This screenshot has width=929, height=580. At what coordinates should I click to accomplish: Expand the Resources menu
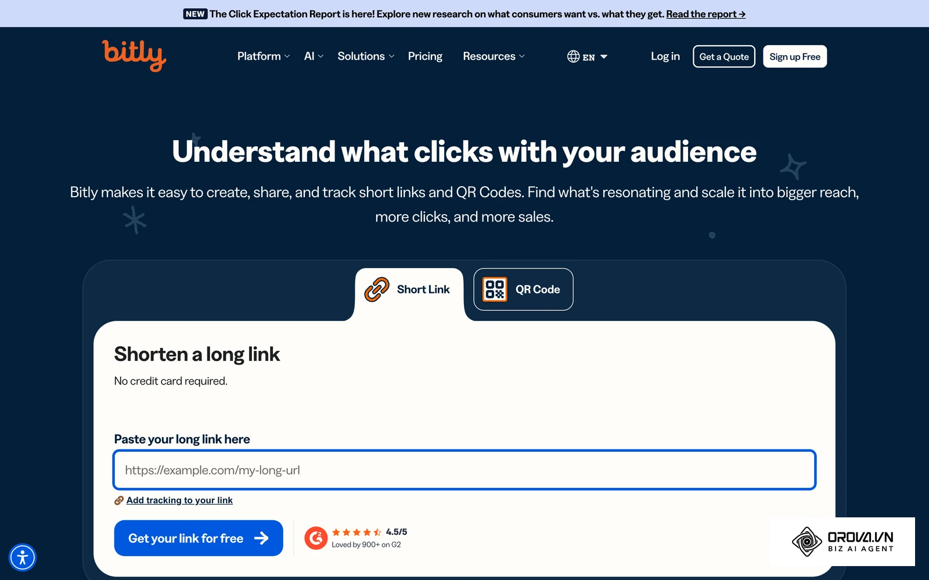494,56
